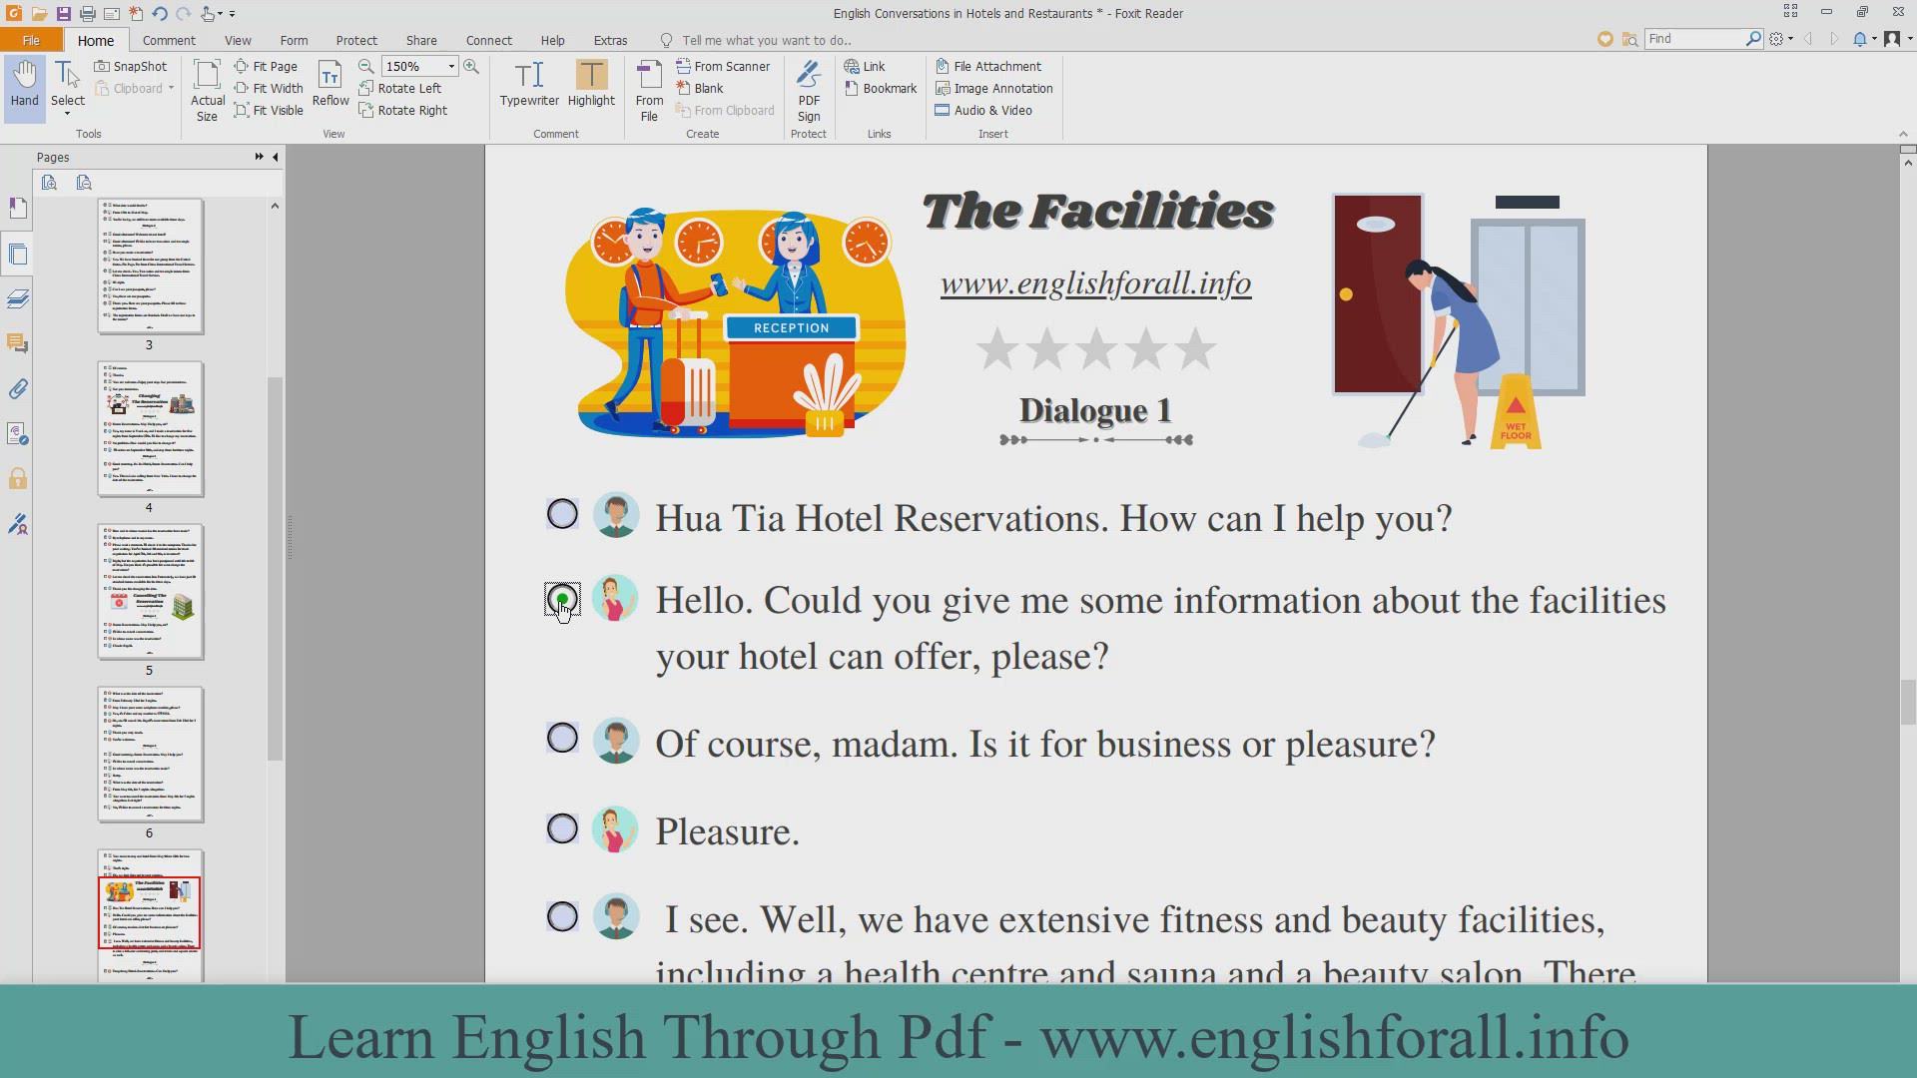Click the SnapShot tool
The image size is (1917, 1078).
131,66
